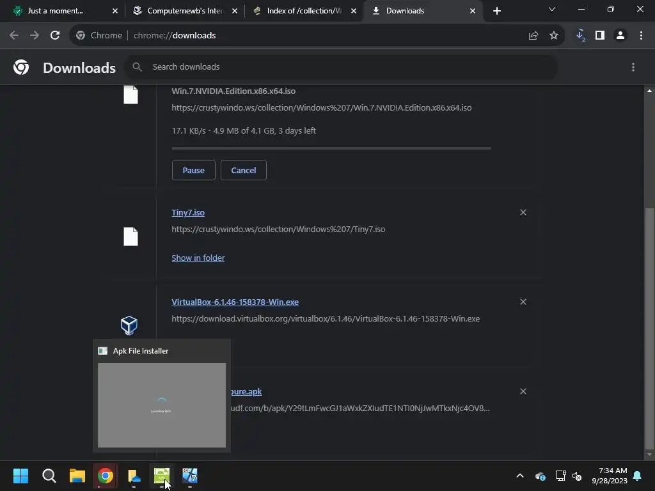Open the Downloads page more actions menu
This screenshot has height=491, width=655.
[633, 67]
